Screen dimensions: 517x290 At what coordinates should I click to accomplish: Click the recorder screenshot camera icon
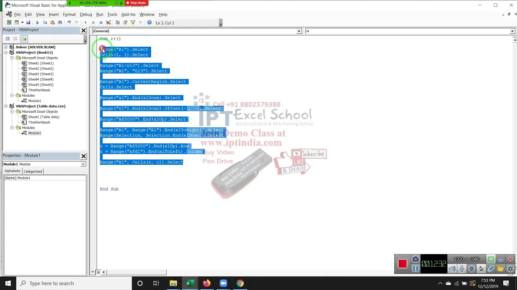point(415,259)
